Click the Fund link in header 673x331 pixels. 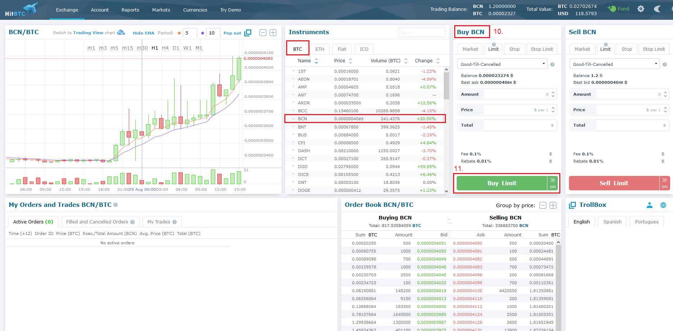tap(619, 9)
